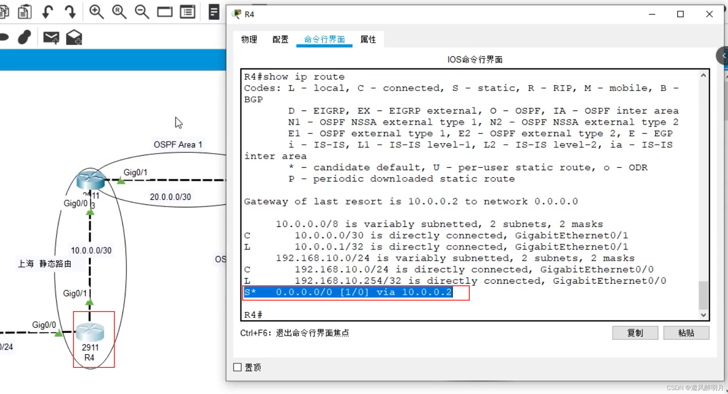Expand the side panel arrow handle

click(723, 56)
